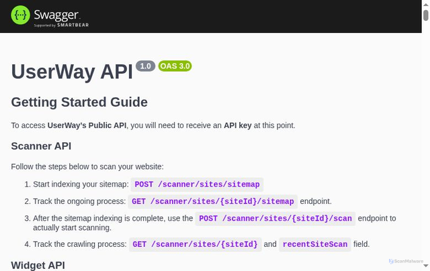
Task: Click the Getting Started Guide heading
Action: click(79, 102)
